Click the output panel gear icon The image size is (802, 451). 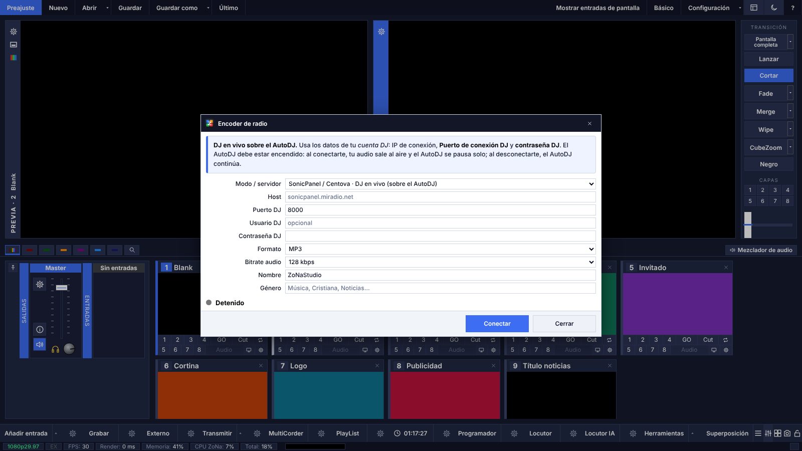click(x=381, y=32)
